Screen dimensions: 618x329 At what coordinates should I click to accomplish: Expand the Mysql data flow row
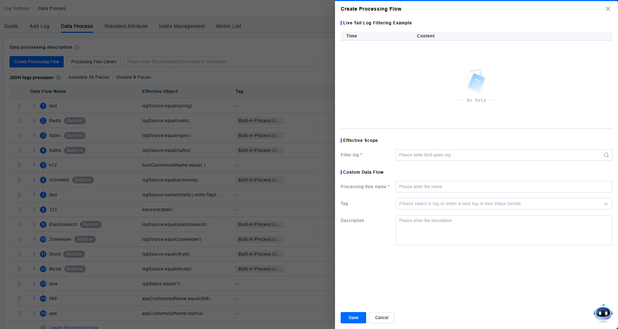click(34, 269)
